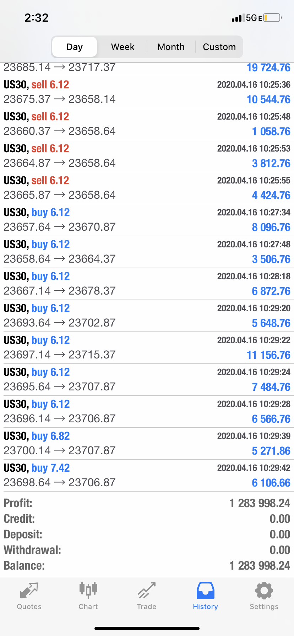The height and width of the screenshot is (636, 294).
Task: Tap the Balance summary row
Action: [147, 566]
